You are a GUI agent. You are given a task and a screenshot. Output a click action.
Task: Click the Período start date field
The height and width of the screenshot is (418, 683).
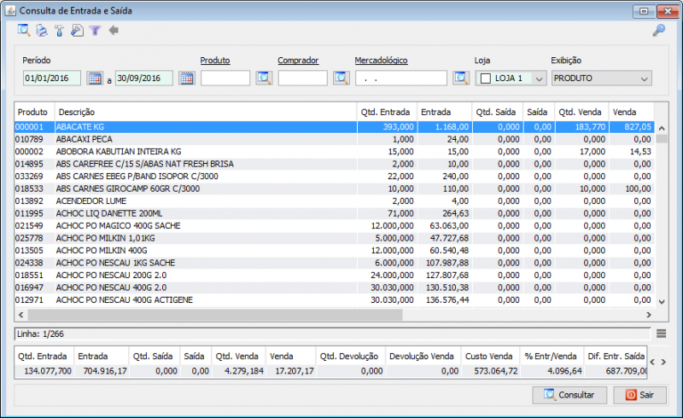pos(52,78)
